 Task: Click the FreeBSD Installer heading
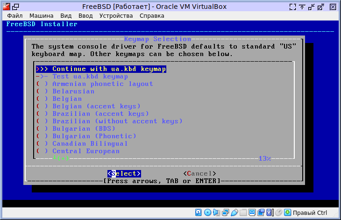point(42,24)
